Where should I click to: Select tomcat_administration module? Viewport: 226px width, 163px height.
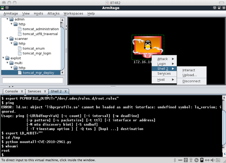41,29
